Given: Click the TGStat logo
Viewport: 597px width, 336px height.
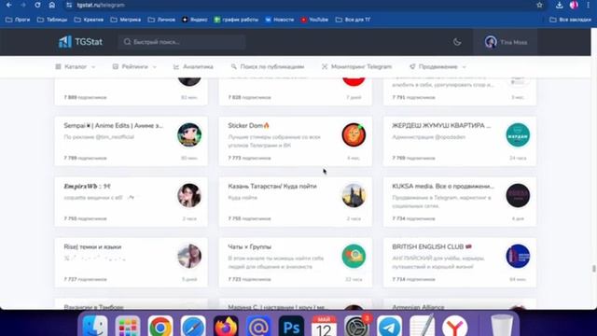Looking at the screenshot, I should [x=80, y=42].
